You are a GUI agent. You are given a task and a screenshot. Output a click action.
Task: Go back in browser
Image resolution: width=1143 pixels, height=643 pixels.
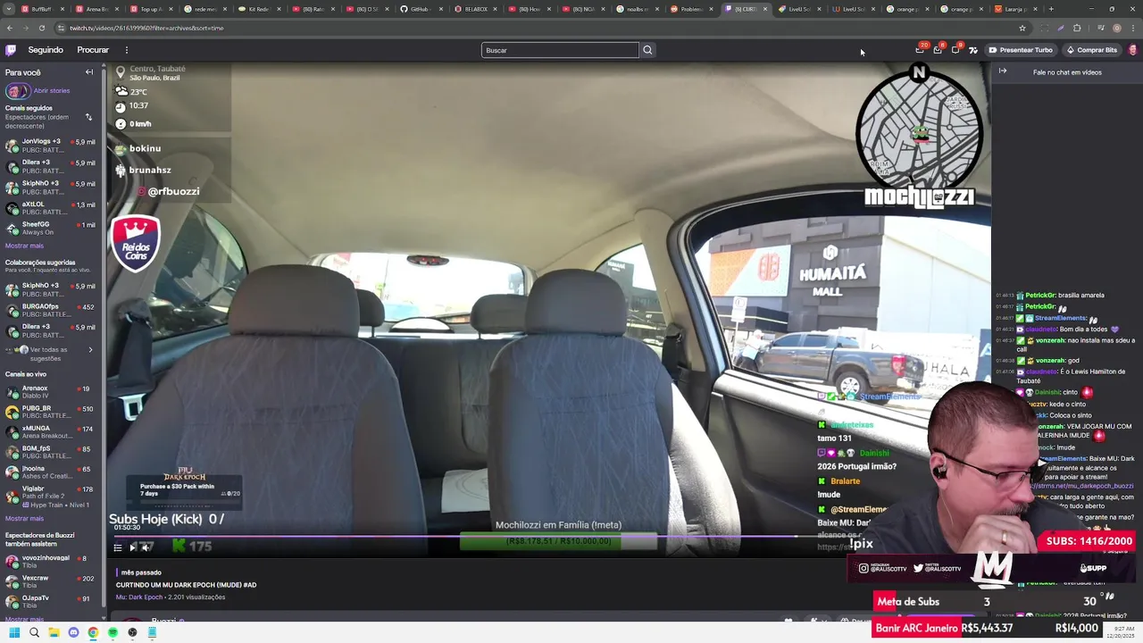tap(10, 28)
